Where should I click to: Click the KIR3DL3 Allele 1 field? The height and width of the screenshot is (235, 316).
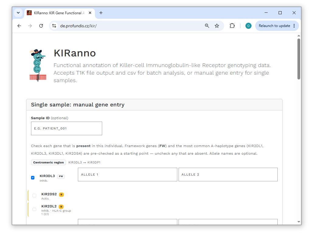127,175
